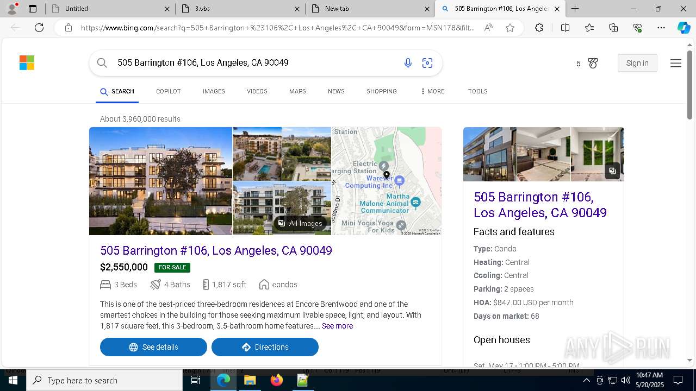
Task: Open the large building exterior photo
Action: pyautogui.click(x=160, y=181)
